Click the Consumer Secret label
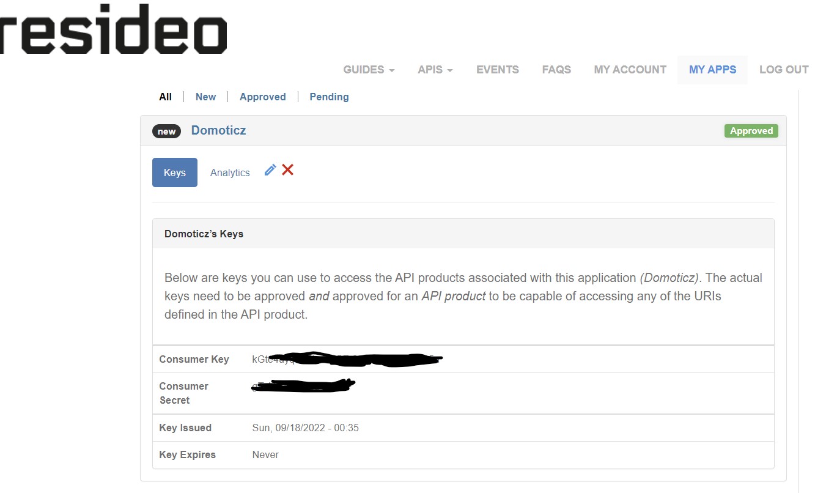The height and width of the screenshot is (493, 815). coord(183,393)
